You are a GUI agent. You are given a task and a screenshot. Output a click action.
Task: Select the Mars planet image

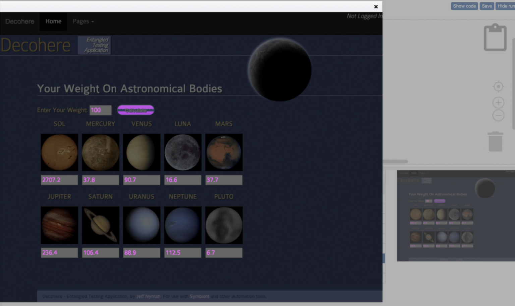click(x=224, y=152)
